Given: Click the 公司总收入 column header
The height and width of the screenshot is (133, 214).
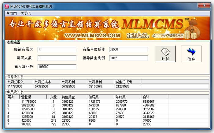Looking at the screenshot, I should click(20, 82).
